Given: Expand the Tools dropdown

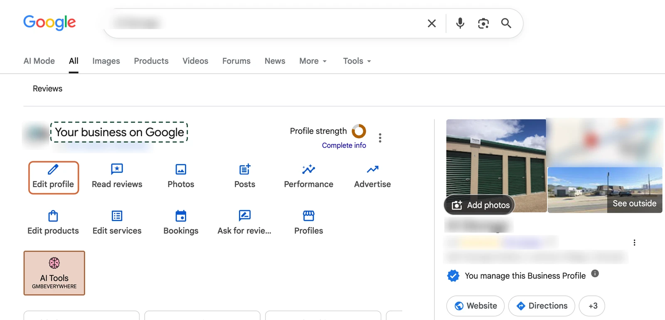Looking at the screenshot, I should tap(357, 61).
